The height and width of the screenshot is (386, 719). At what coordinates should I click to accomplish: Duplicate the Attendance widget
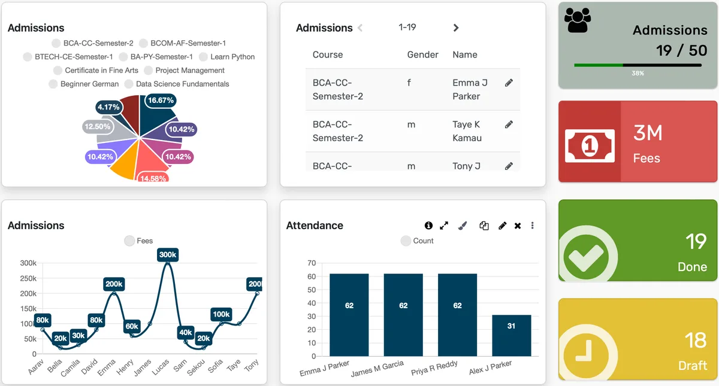(x=484, y=226)
